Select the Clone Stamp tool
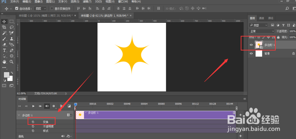This screenshot has width=296, height=139. (12, 39)
